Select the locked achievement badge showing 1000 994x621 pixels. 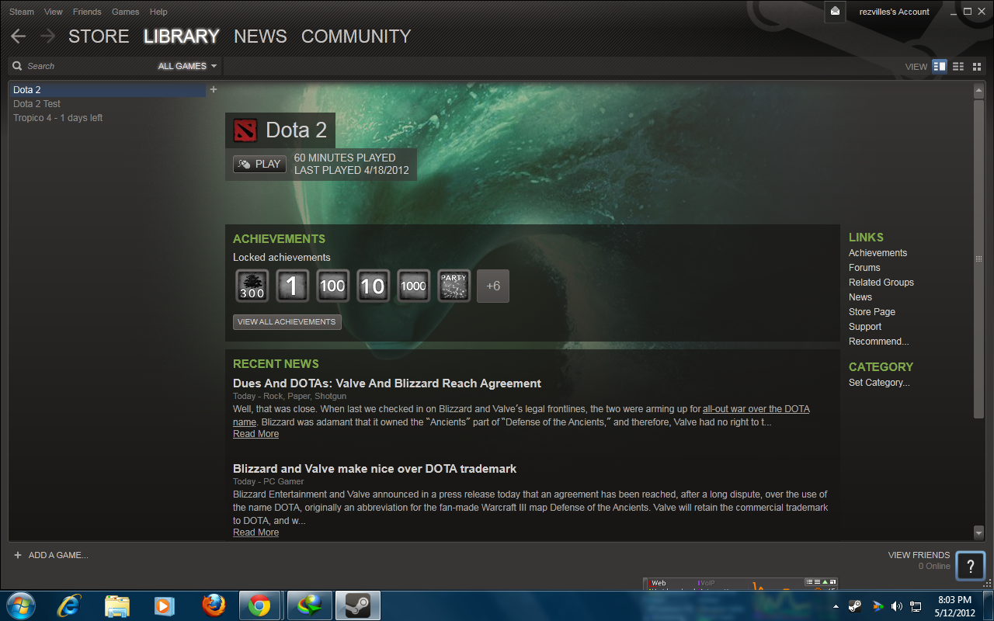[413, 286]
